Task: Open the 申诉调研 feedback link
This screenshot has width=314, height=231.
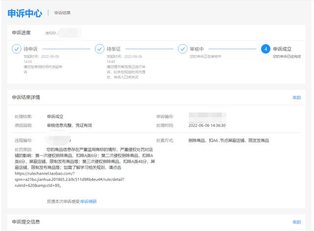Action: click(88, 201)
